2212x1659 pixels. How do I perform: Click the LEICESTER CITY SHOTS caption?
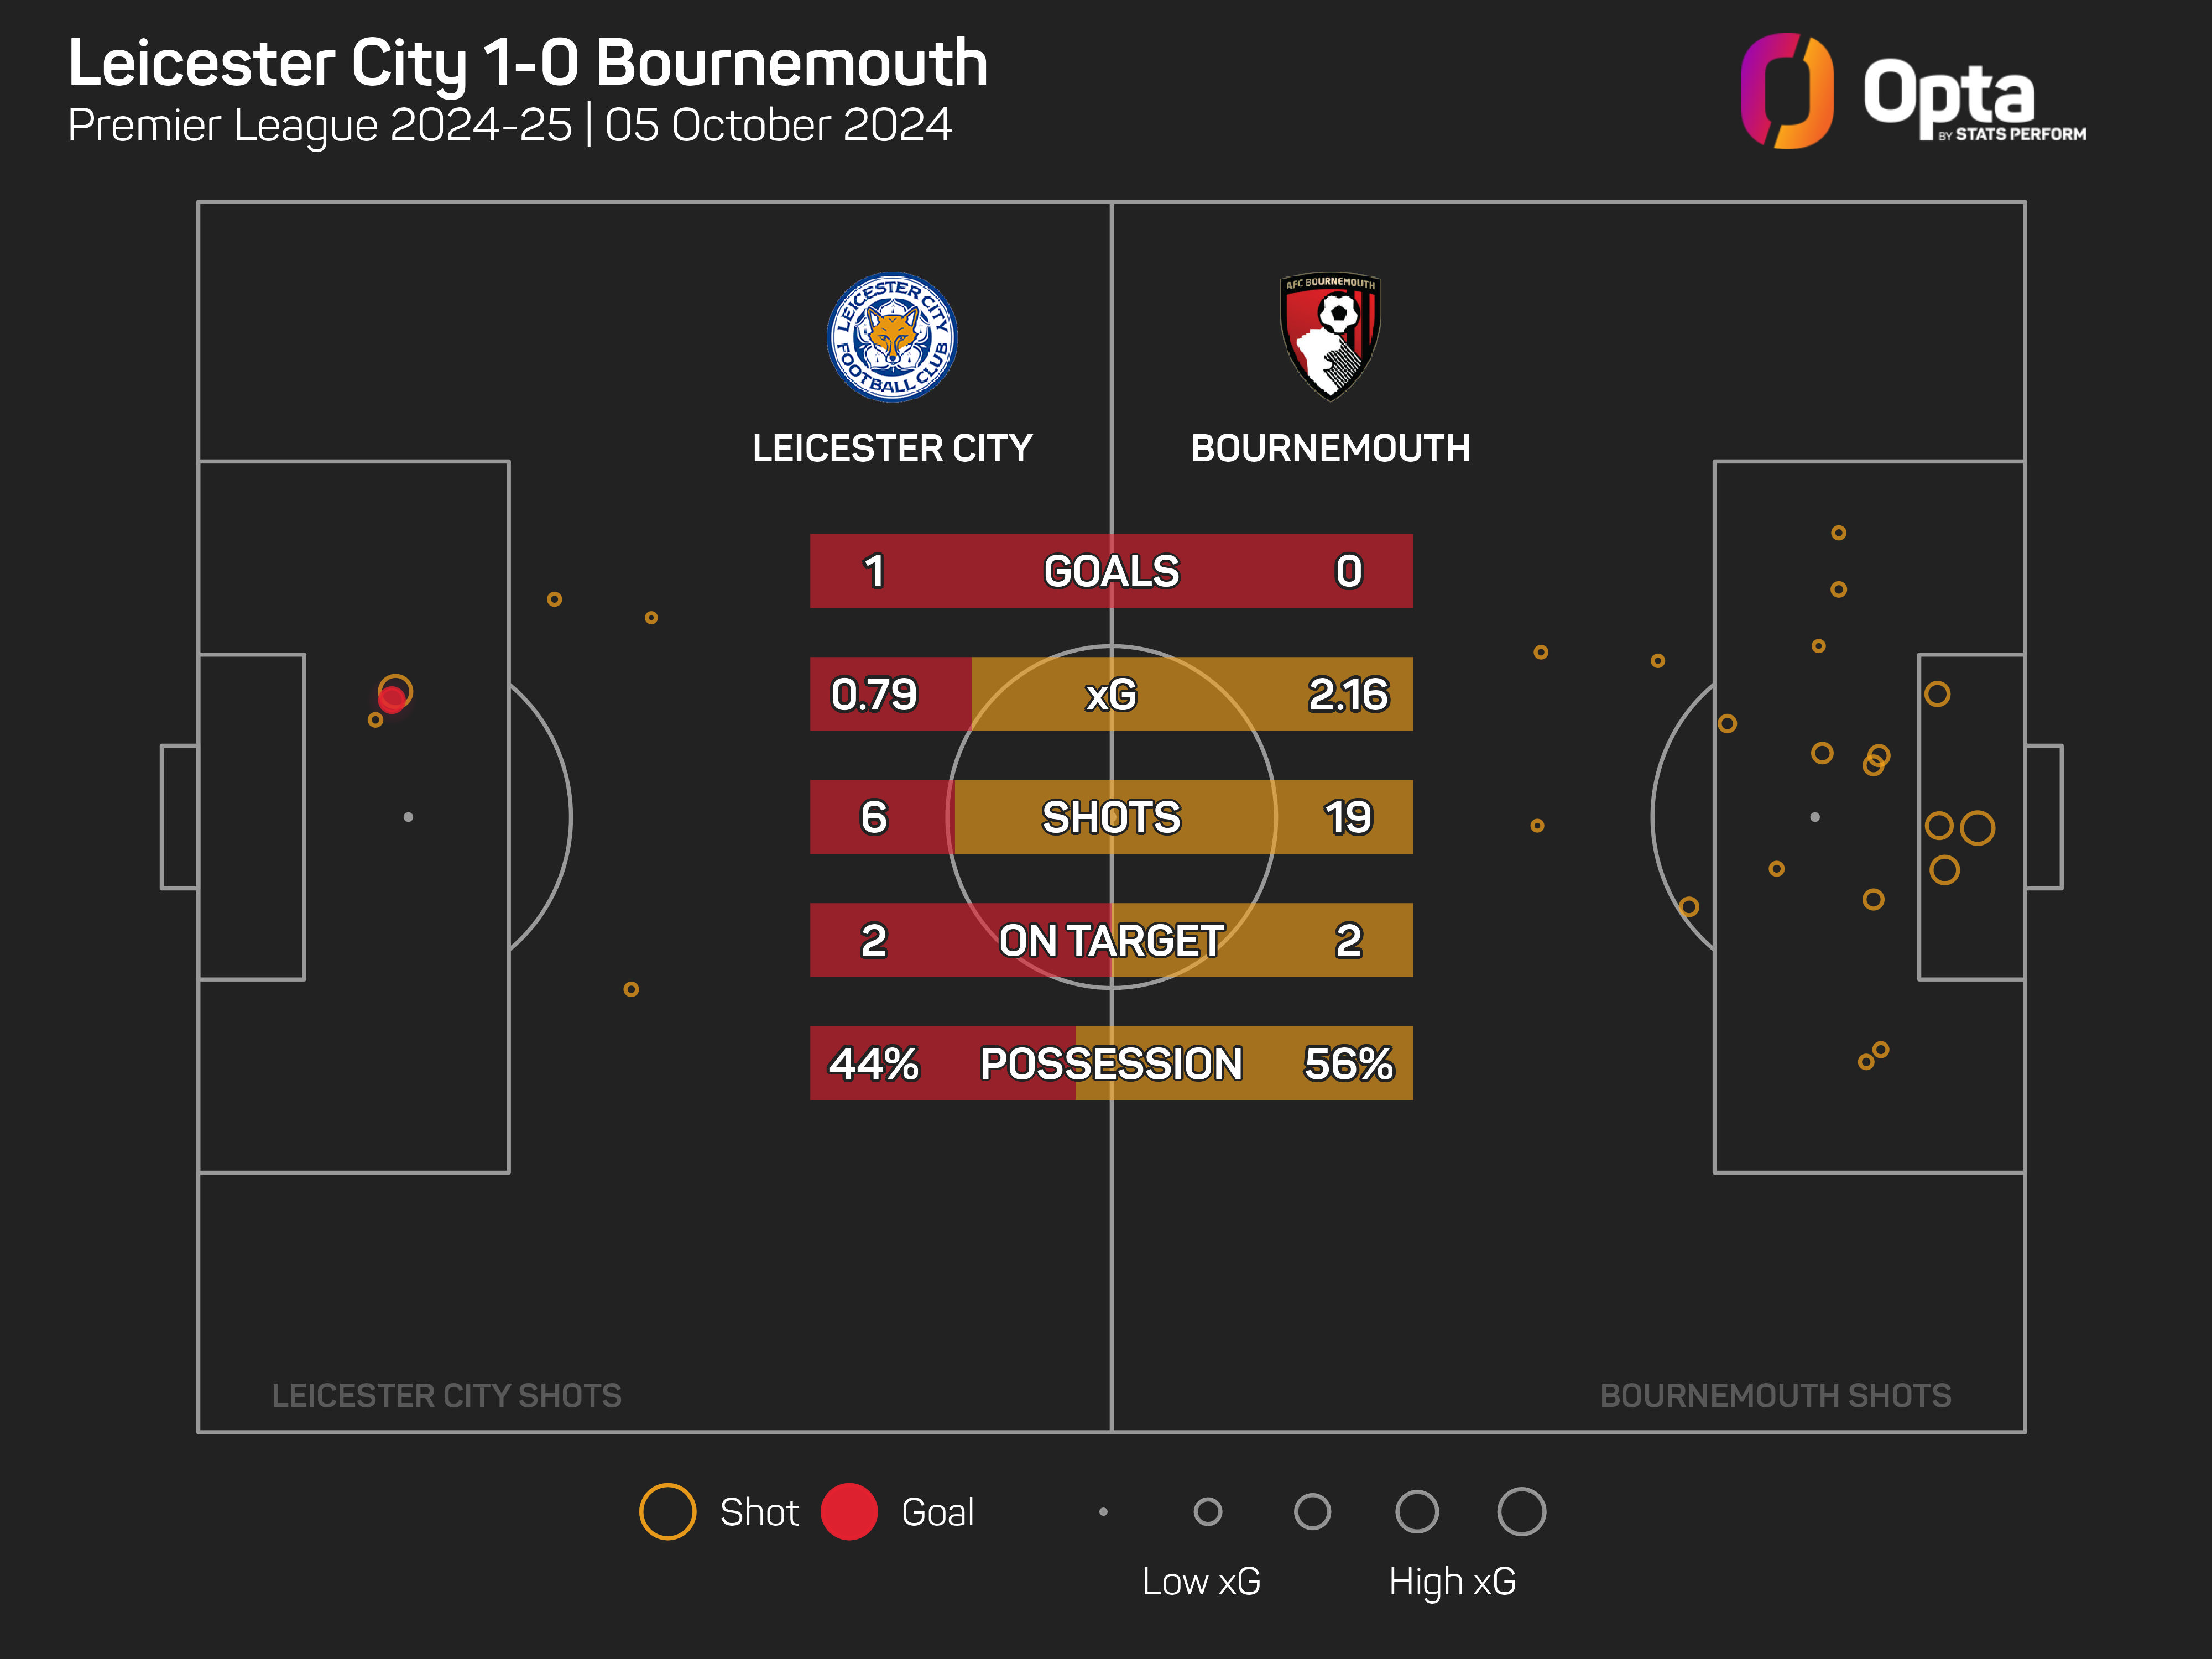446,1395
